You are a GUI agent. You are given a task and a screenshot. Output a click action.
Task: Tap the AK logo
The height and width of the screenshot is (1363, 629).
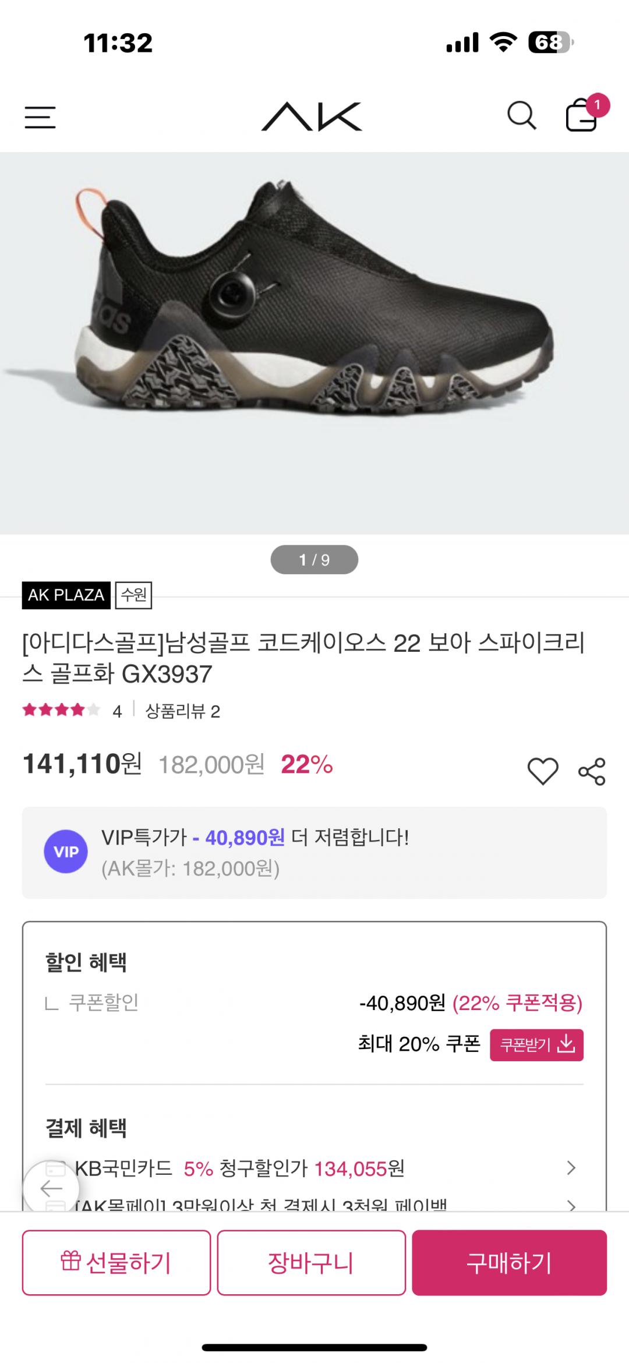[x=312, y=116]
